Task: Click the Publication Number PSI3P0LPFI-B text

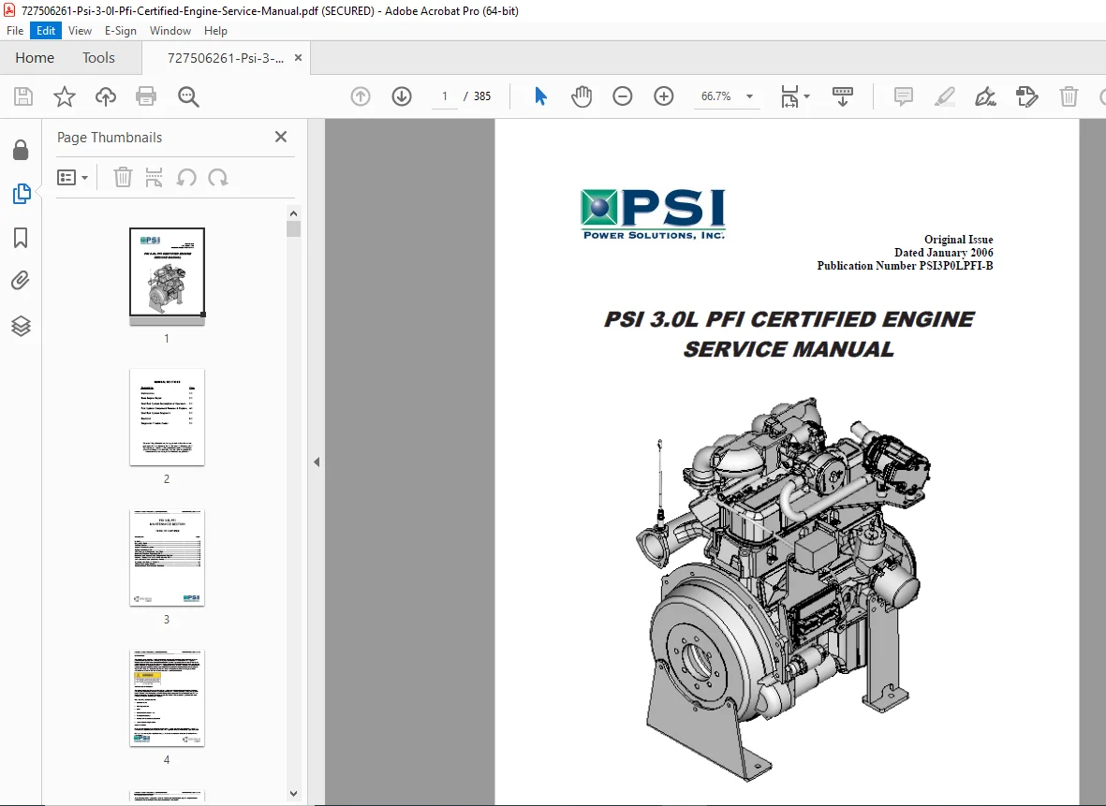Action: 905,266
